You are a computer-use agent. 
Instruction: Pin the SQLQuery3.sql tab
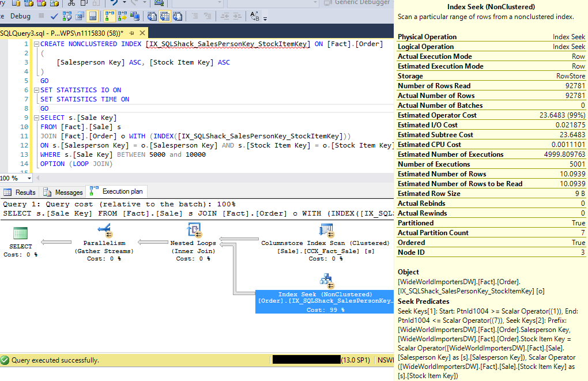coord(132,33)
